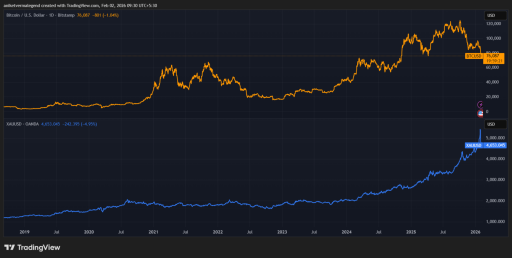Click the 4,653.045 gold price tag on axis
512x258 pixels.
point(496,145)
